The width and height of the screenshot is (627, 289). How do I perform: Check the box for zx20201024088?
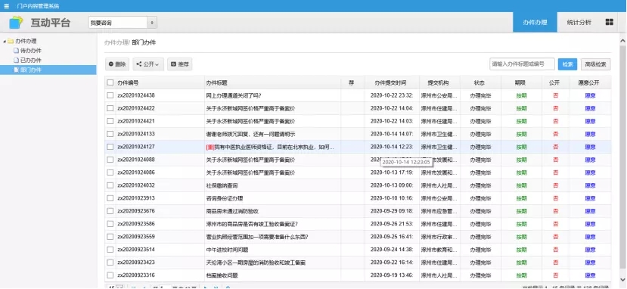tap(110, 160)
